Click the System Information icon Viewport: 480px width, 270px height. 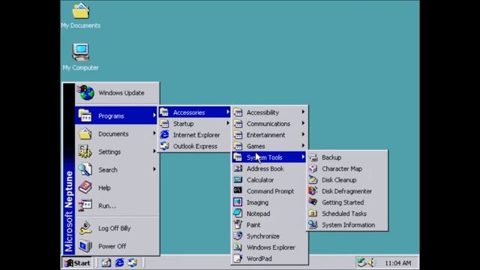pyautogui.click(x=313, y=225)
